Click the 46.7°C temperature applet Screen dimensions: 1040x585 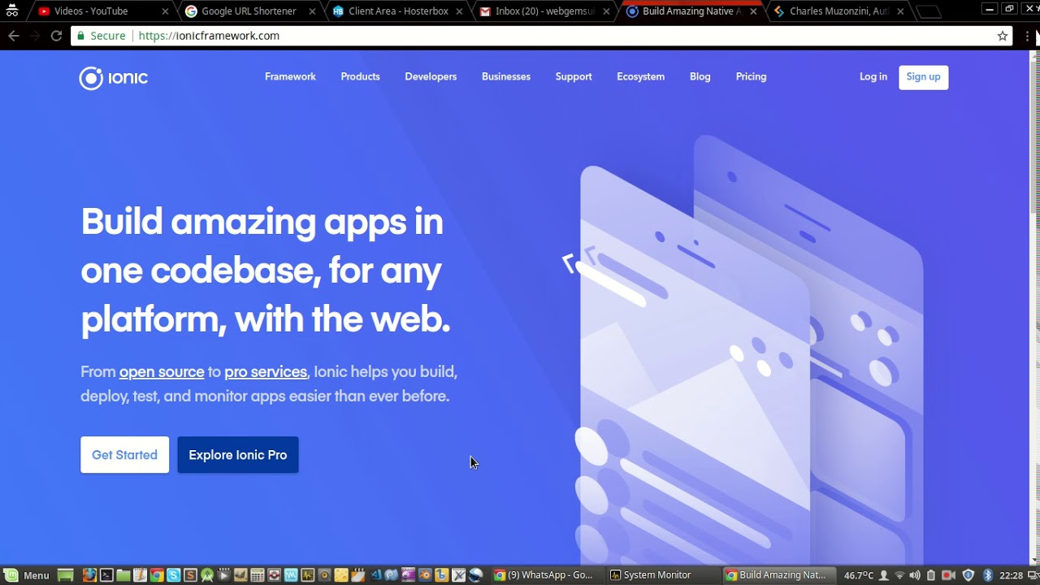(x=859, y=575)
